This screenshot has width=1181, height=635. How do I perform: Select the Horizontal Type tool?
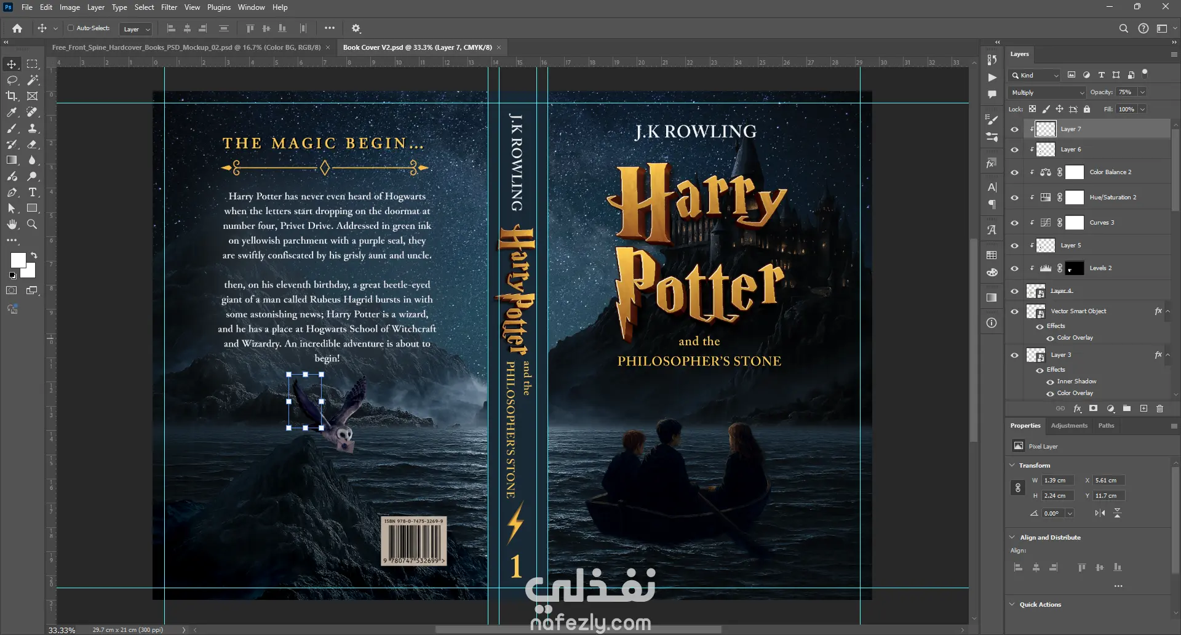coord(32,192)
